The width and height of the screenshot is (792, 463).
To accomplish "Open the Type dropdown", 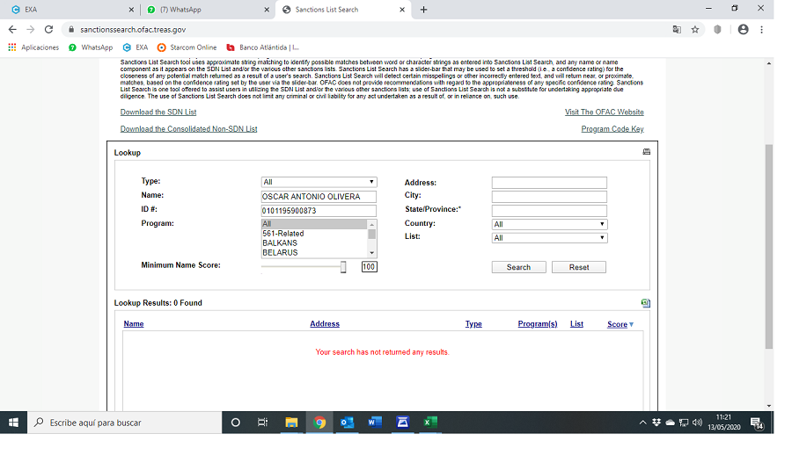I will (x=319, y=183).
